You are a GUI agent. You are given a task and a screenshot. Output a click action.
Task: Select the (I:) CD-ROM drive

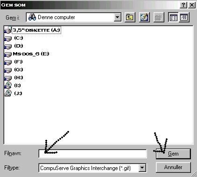click(13, 85)
